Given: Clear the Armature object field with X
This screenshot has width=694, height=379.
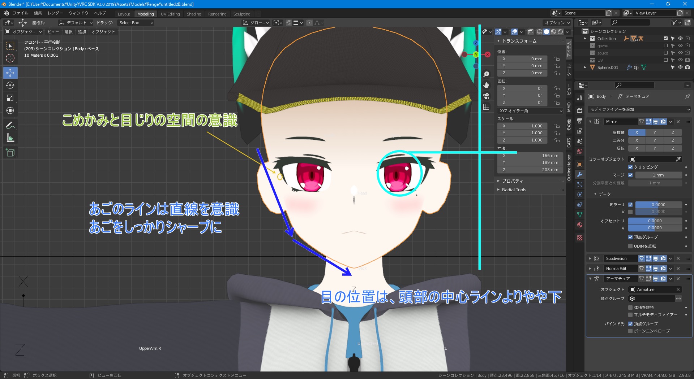Looking at the screenshot, I should [x=678, y=289].
